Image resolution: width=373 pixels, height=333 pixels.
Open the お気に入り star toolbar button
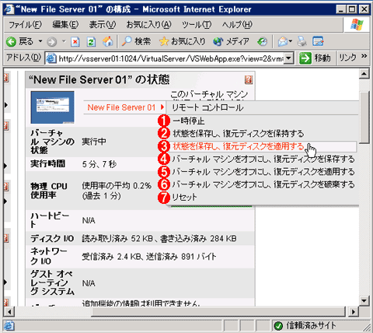pos(182,41)
